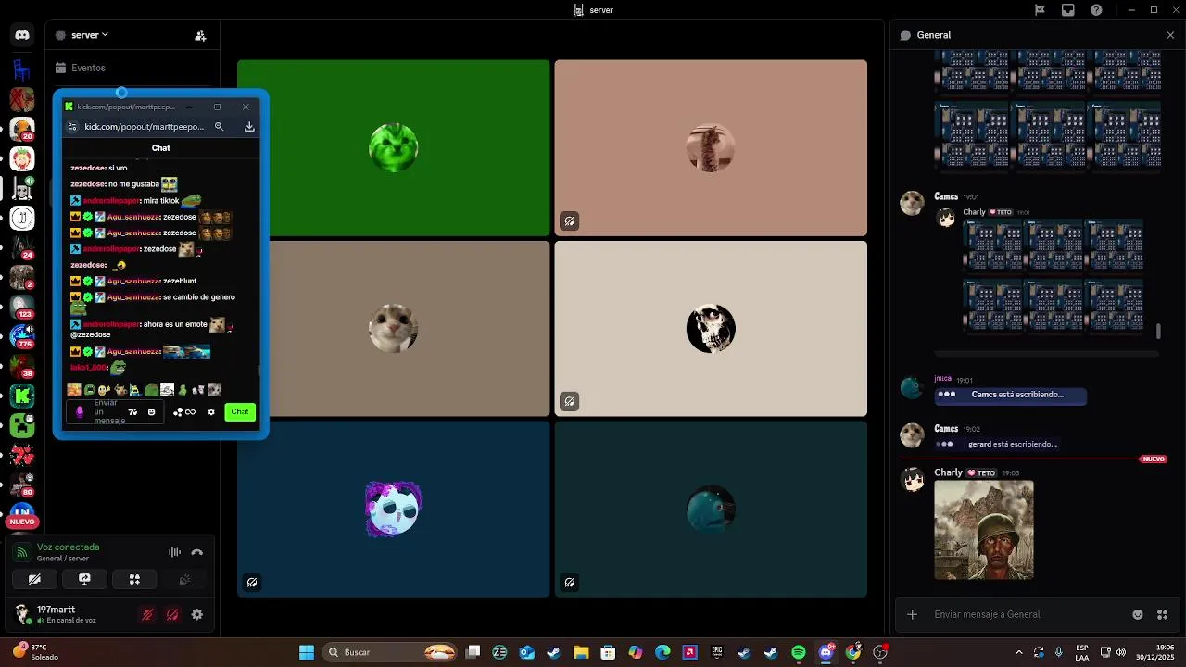Select the purple panda participant tile
The image size is (1186, 667).
pos(394,509)
